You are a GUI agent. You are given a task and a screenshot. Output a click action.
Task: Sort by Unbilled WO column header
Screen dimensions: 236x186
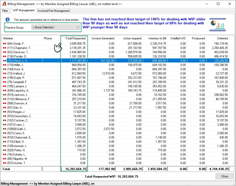[x=177, y=38]
